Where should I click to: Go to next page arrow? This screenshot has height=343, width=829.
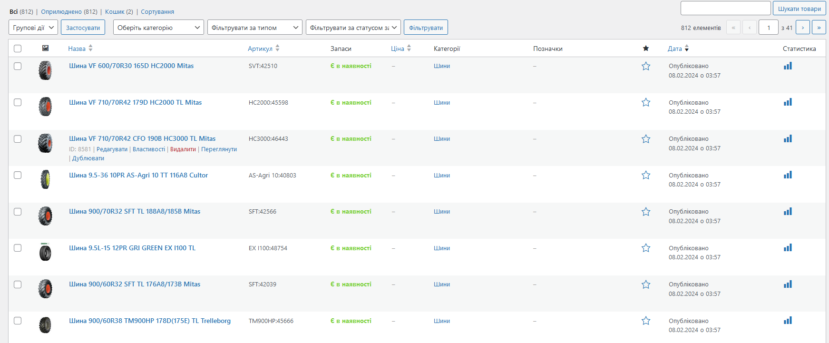(802, 28)
